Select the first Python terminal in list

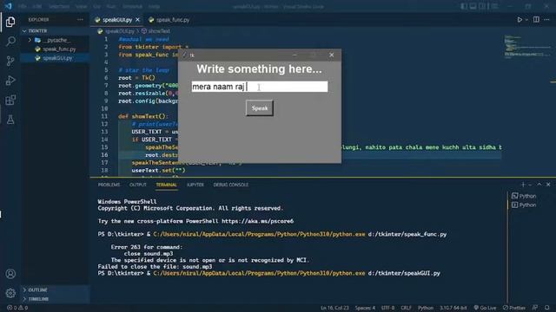pos(524,196)
